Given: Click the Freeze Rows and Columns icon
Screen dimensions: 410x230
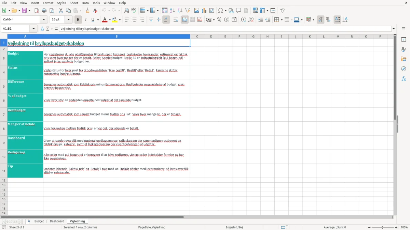Looking at the screenshot, I should (x=263, y=11).
